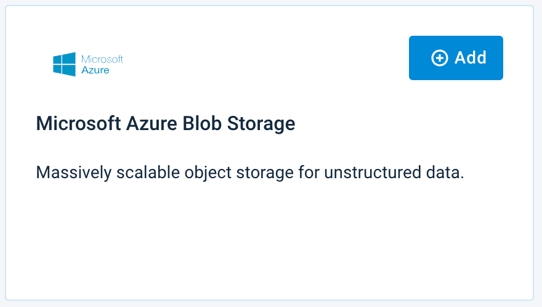Open the Microsoft Azure Blob Storage title
This screenshot has width=542, height=307.
166,123
